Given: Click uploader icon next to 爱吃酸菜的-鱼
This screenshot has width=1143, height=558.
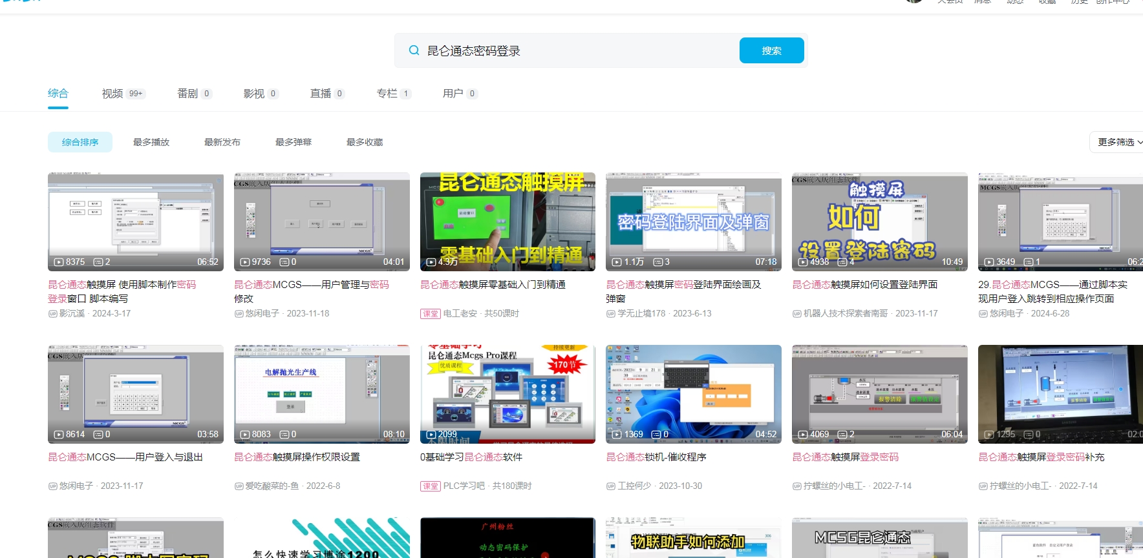Looking at the screenshot, I should click(x=239, y=486).
